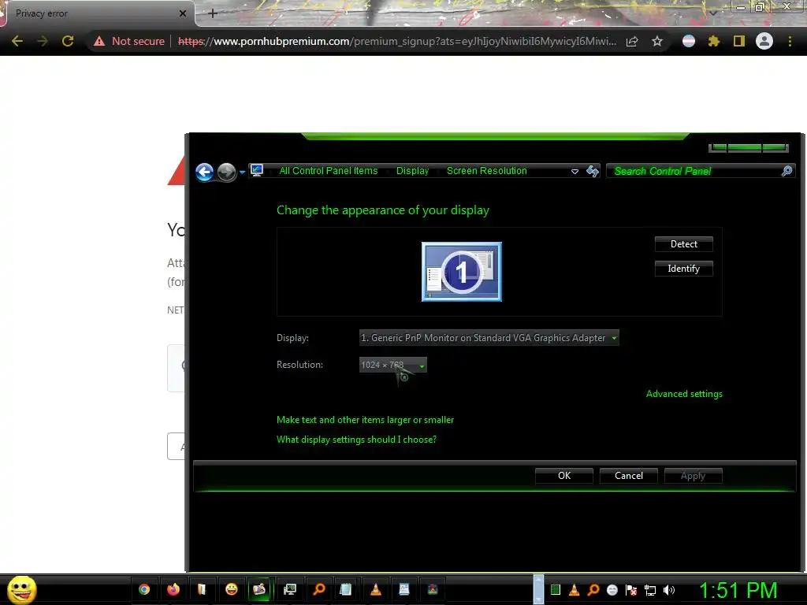Open recent pages dropdown beside Forward arrow
The height and width of the screenshot is (605, 807).
click(242, 172)
